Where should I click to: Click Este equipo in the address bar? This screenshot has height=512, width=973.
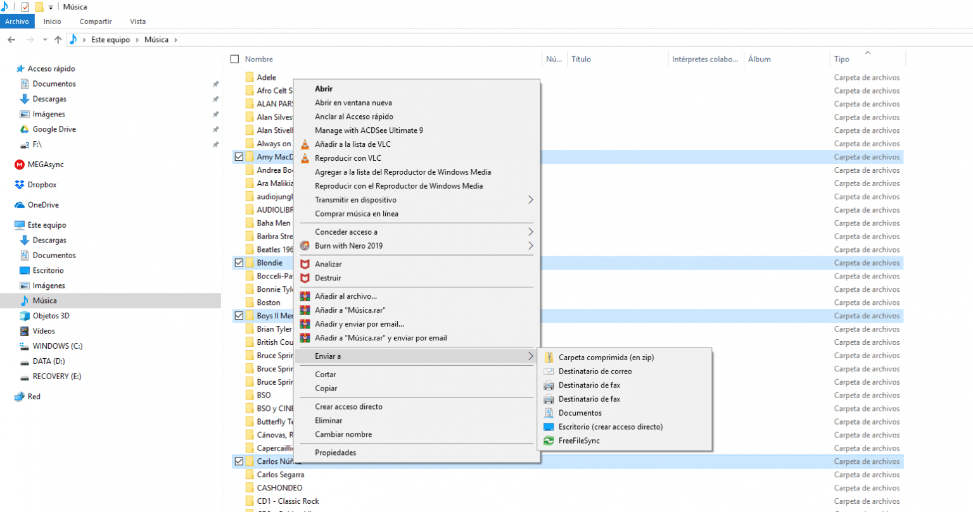110,40
